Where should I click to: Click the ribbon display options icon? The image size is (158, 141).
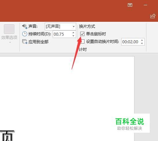pyautogui.click(x=130, y=5)
